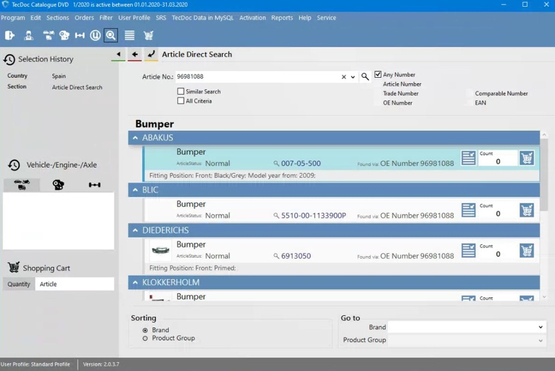Open details icon for BLIC 5510-00-1133900P
This screenshot has height=371, width=555.
point(469,210)
